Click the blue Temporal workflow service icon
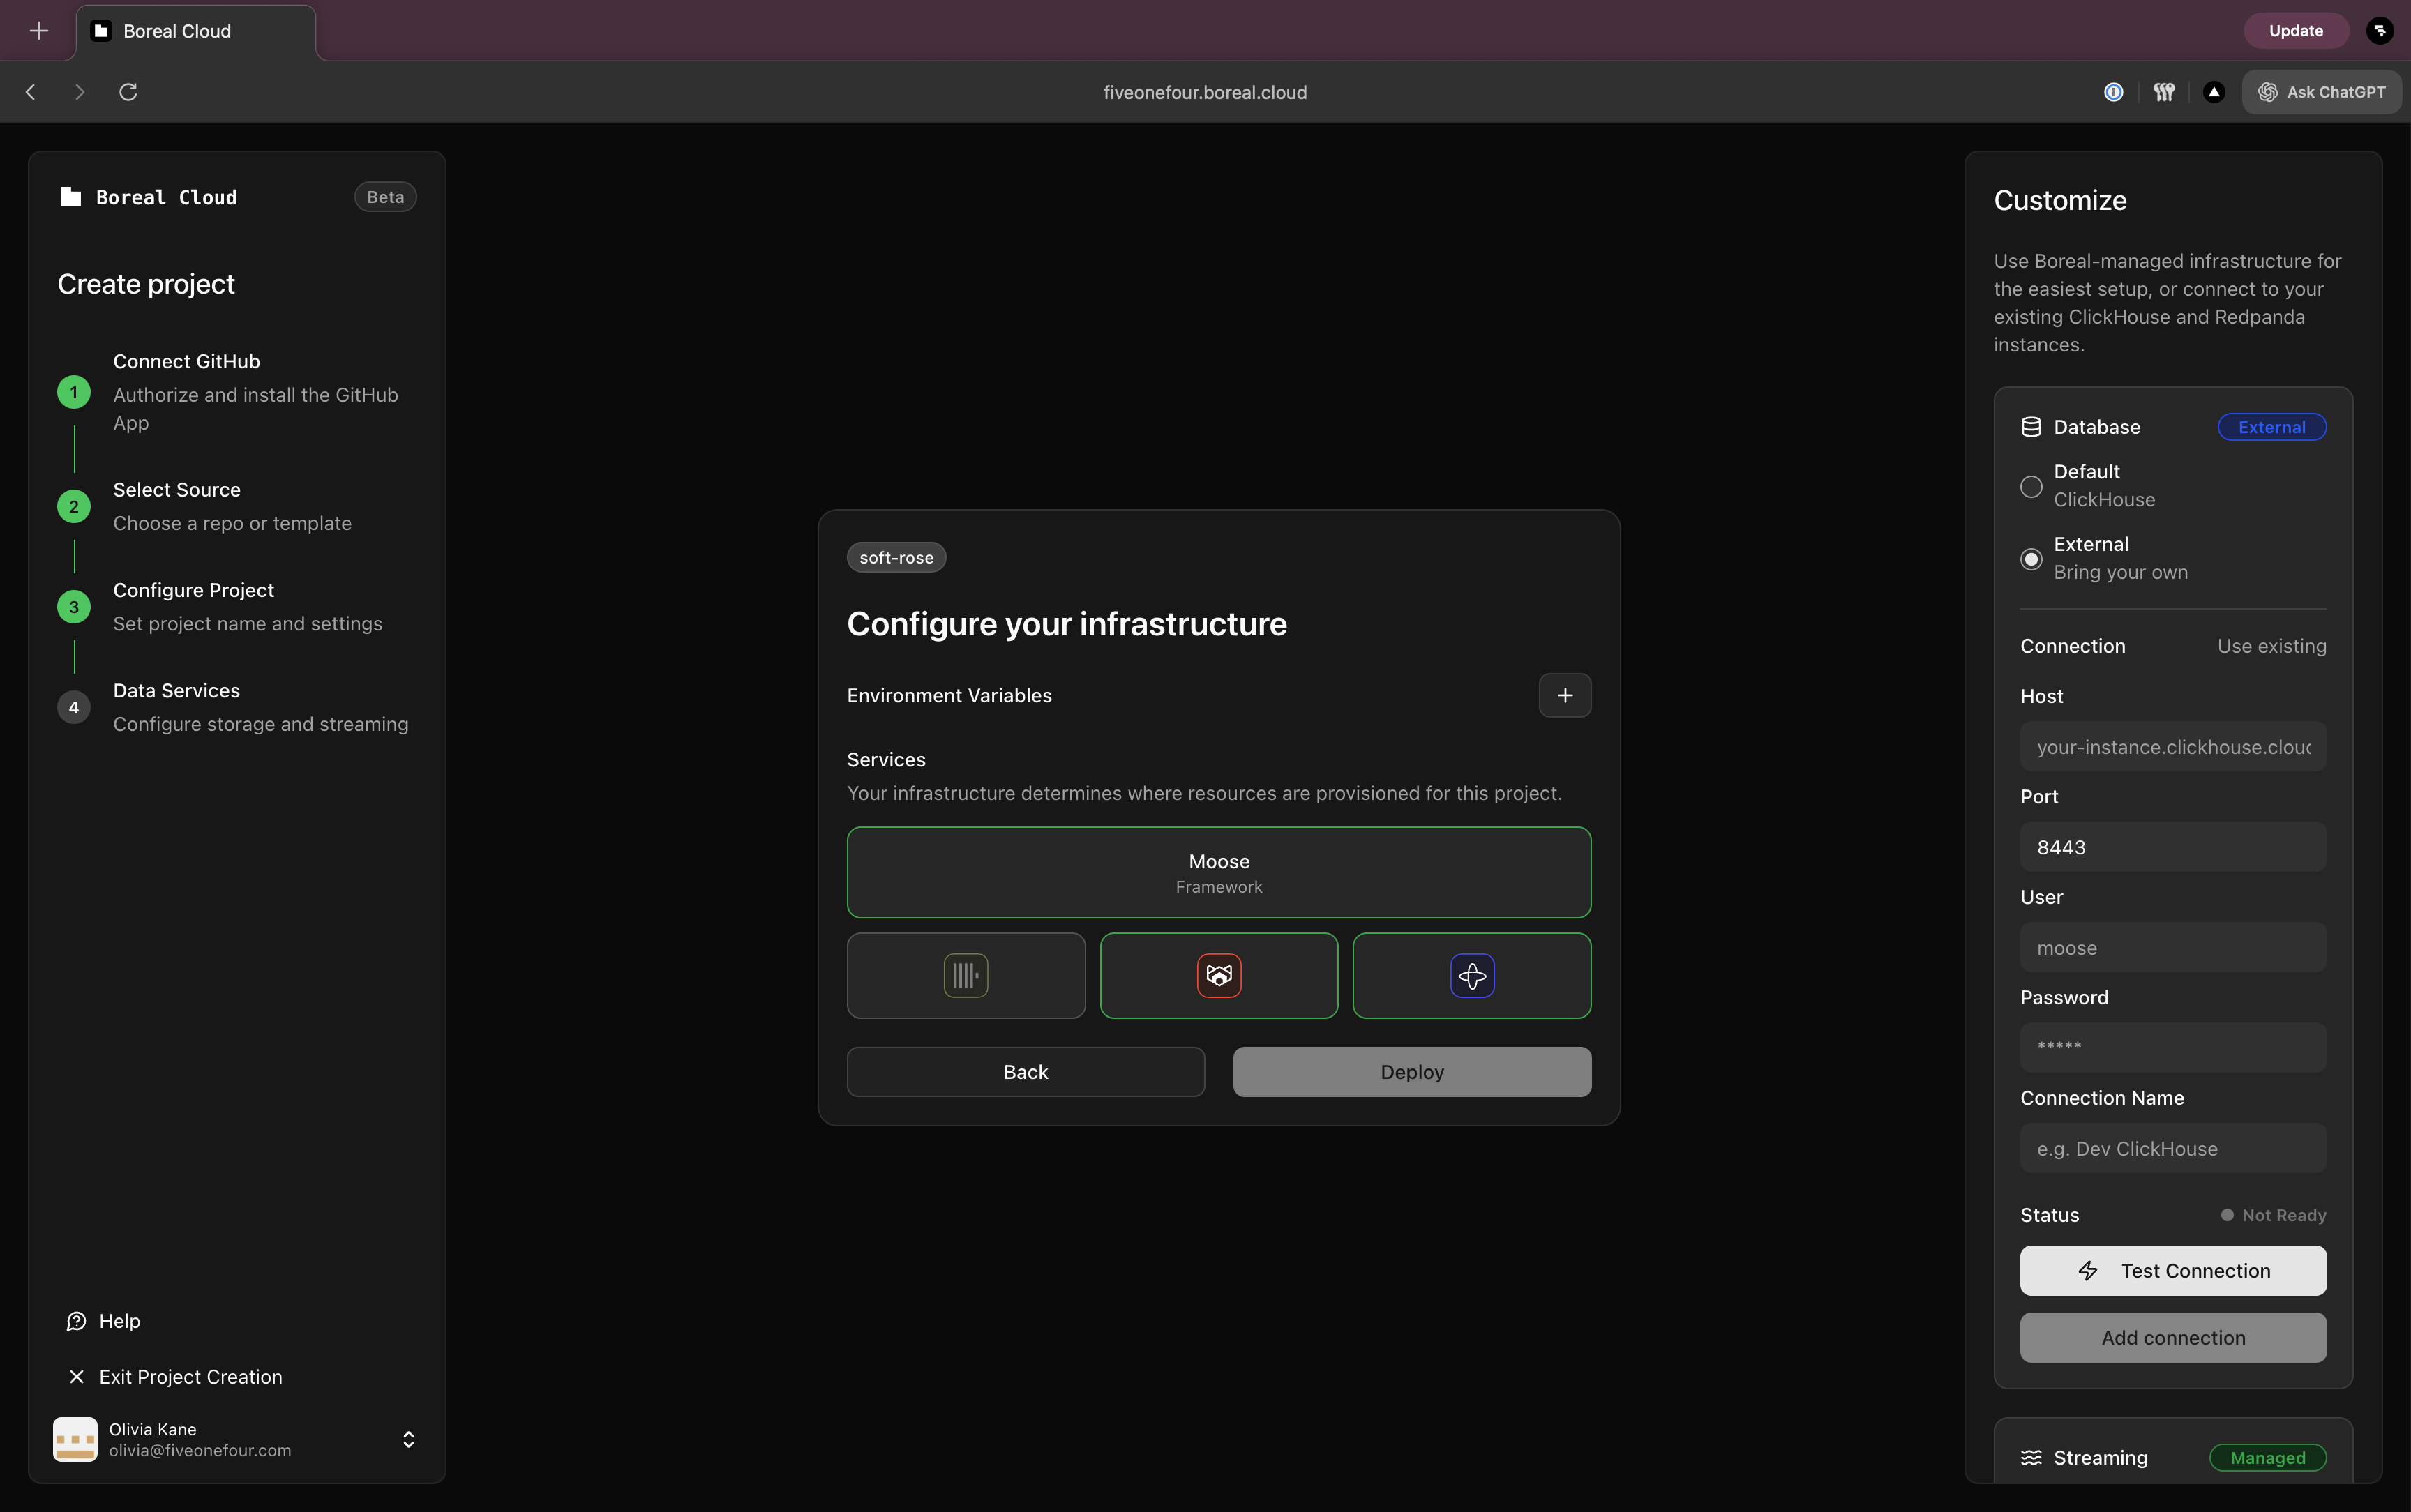Viewport: 2411px width, 1512px height. tap(1471, 975)
